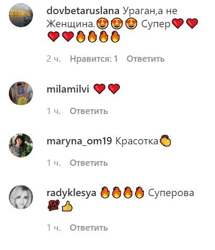The image size is (215, 250).
Task: Reply to milamilvi's comment
Action: pyautogui.click(x=89, y=111)
